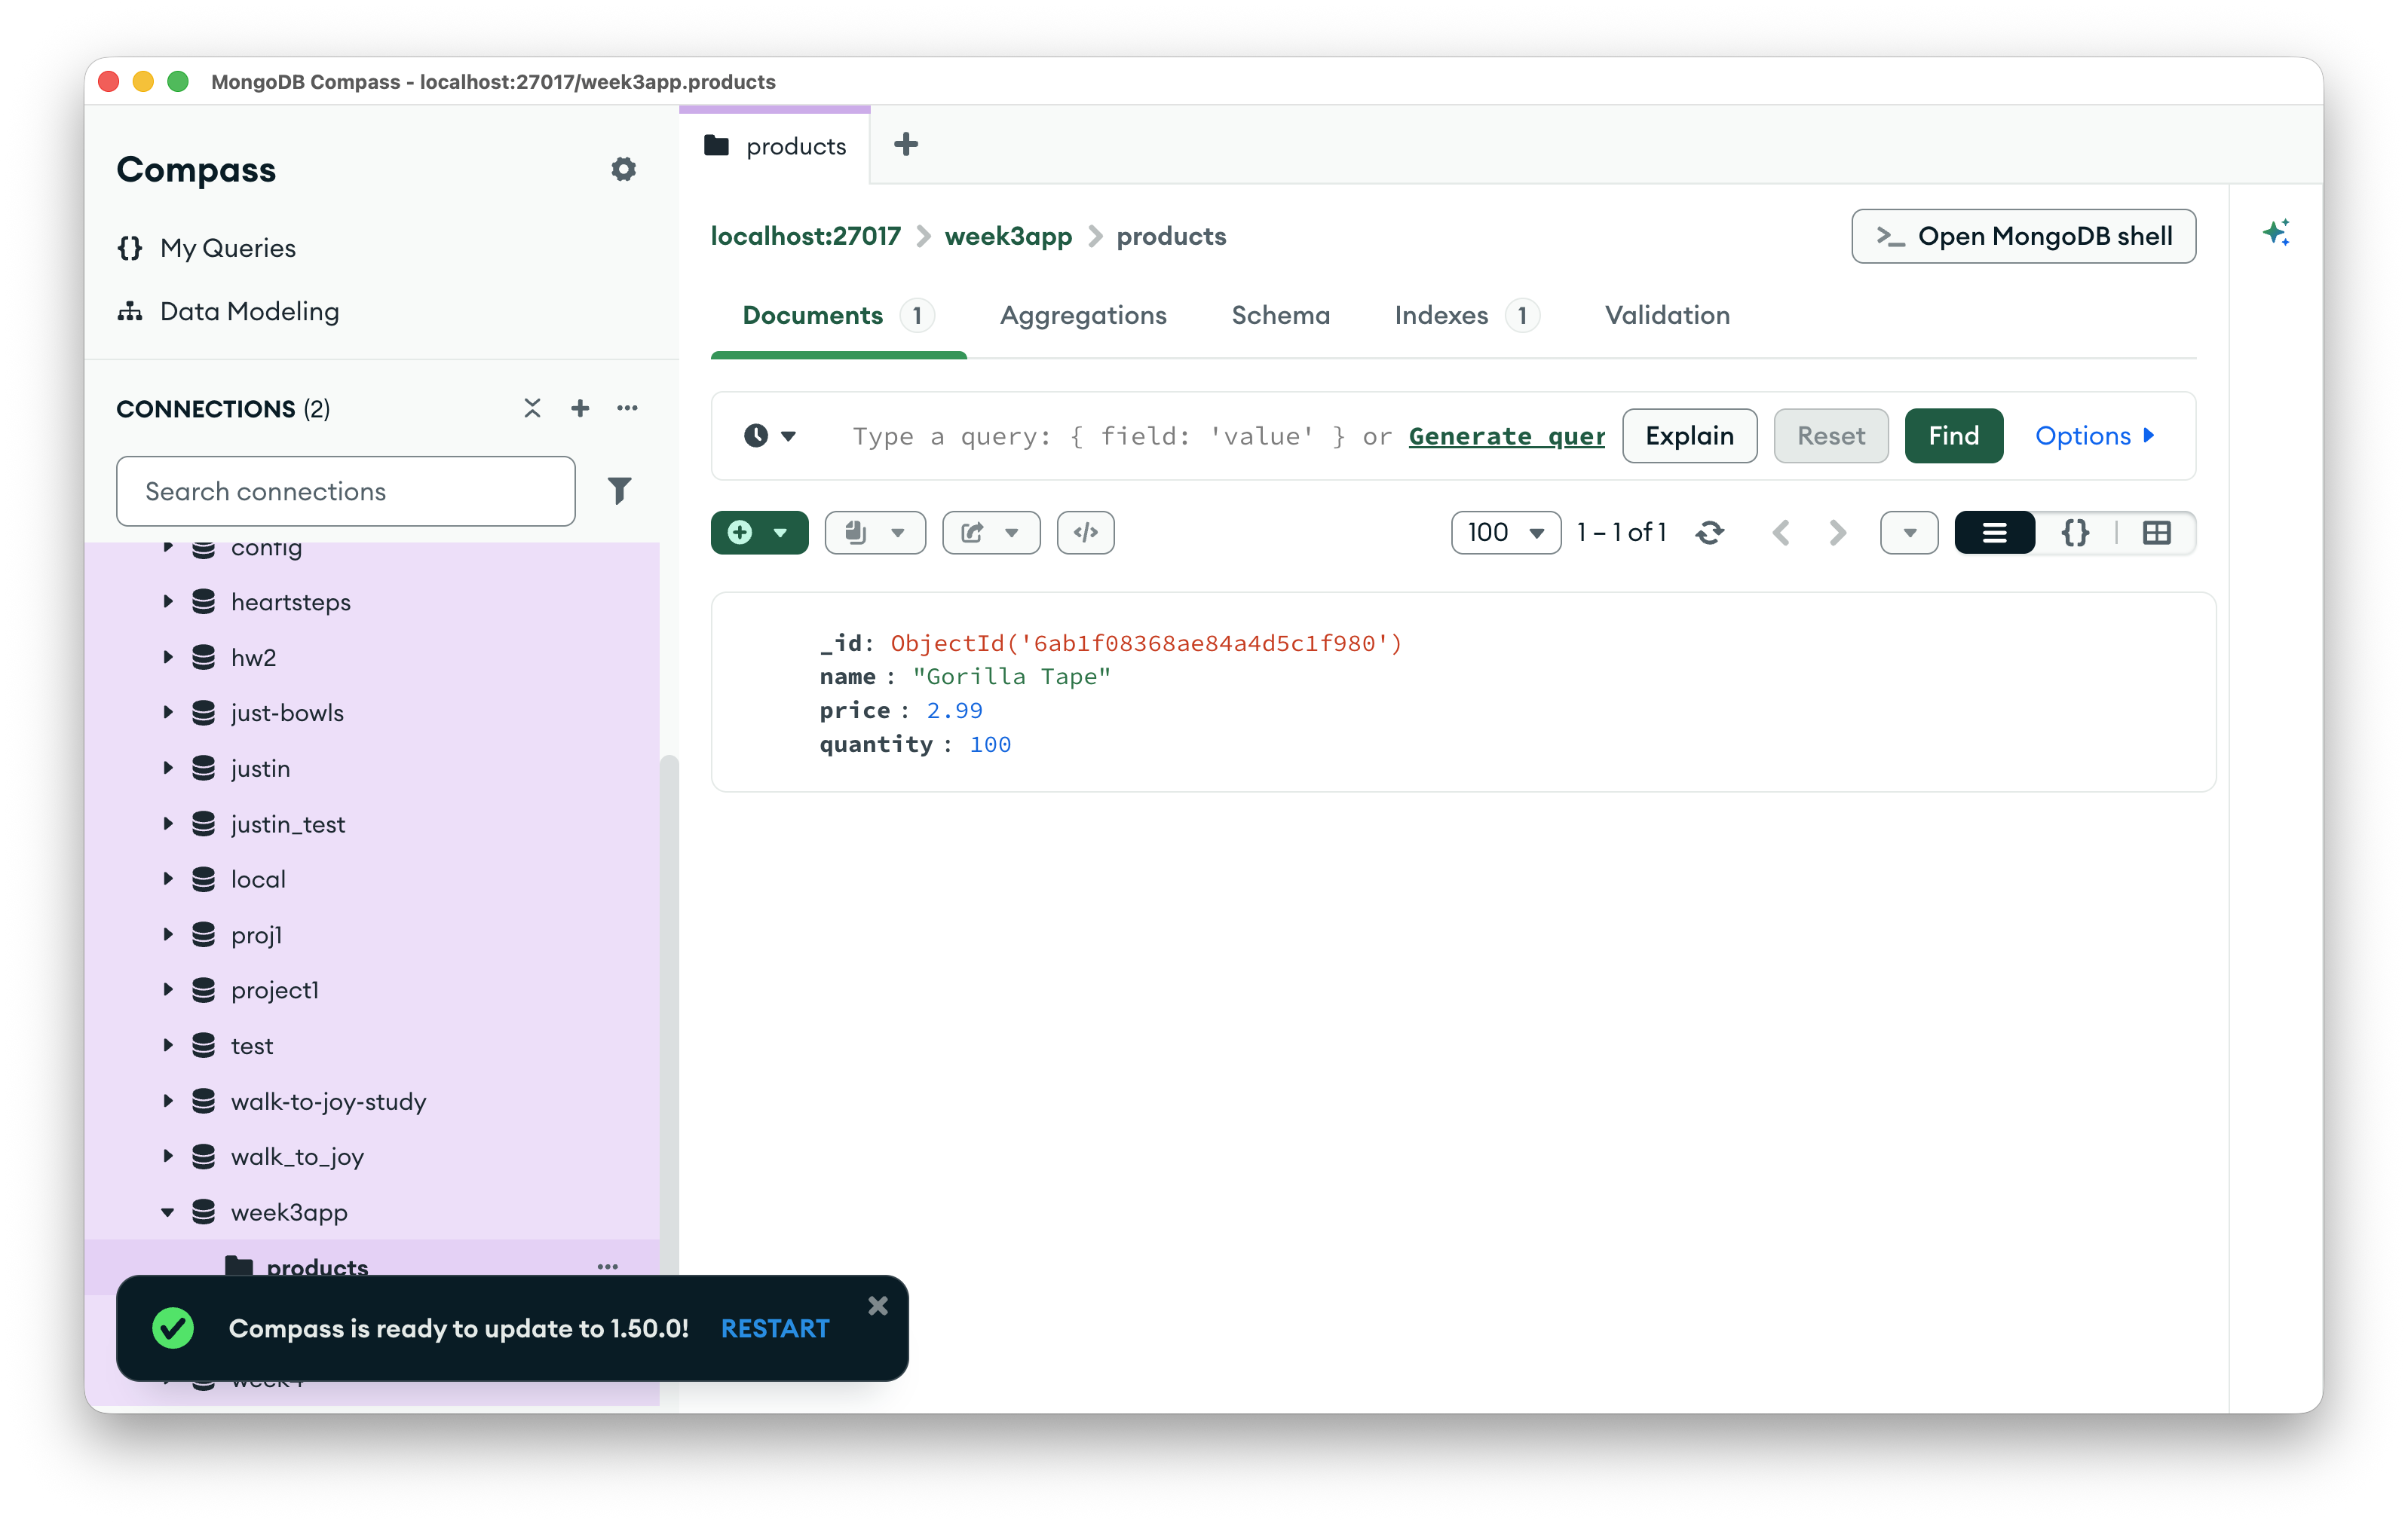Select the walk-to-joy-study database
The height and width of the screenshot is (1525, 2408).
[x=328, y=1102]
